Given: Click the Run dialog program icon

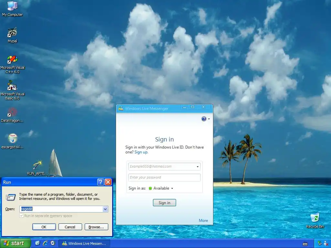Looking at the screenshot, I should pos(11,197).
